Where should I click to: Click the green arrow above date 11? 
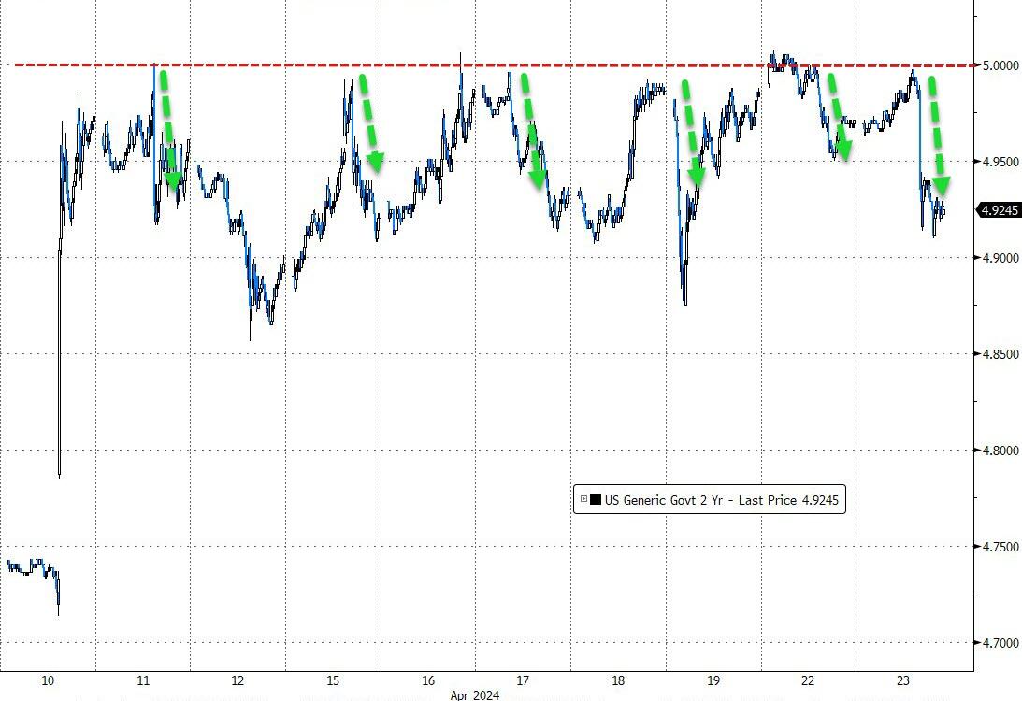(x=169, y=128)
